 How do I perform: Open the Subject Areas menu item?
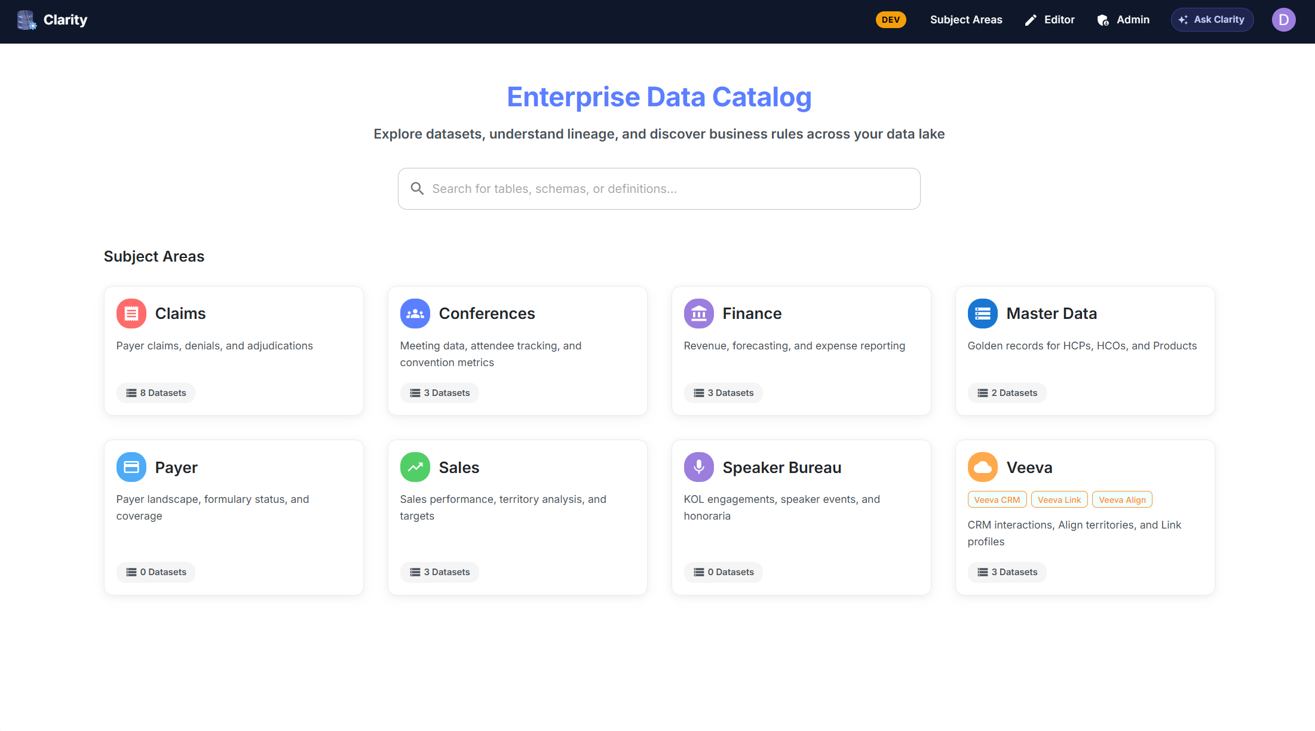click(x=966, y=20)
